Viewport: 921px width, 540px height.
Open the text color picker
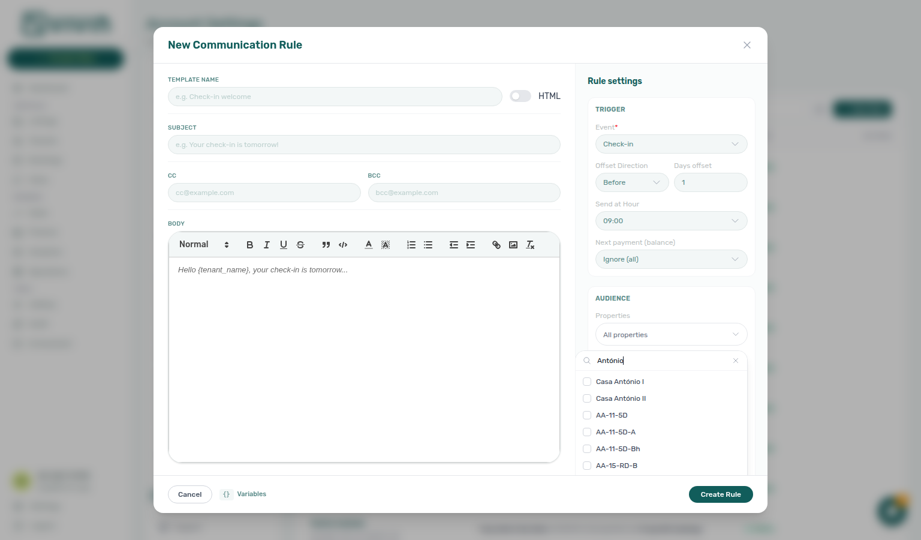[x=369, y=245]
